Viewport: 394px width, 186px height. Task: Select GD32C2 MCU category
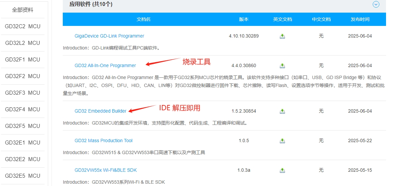(x=23, y=27)
